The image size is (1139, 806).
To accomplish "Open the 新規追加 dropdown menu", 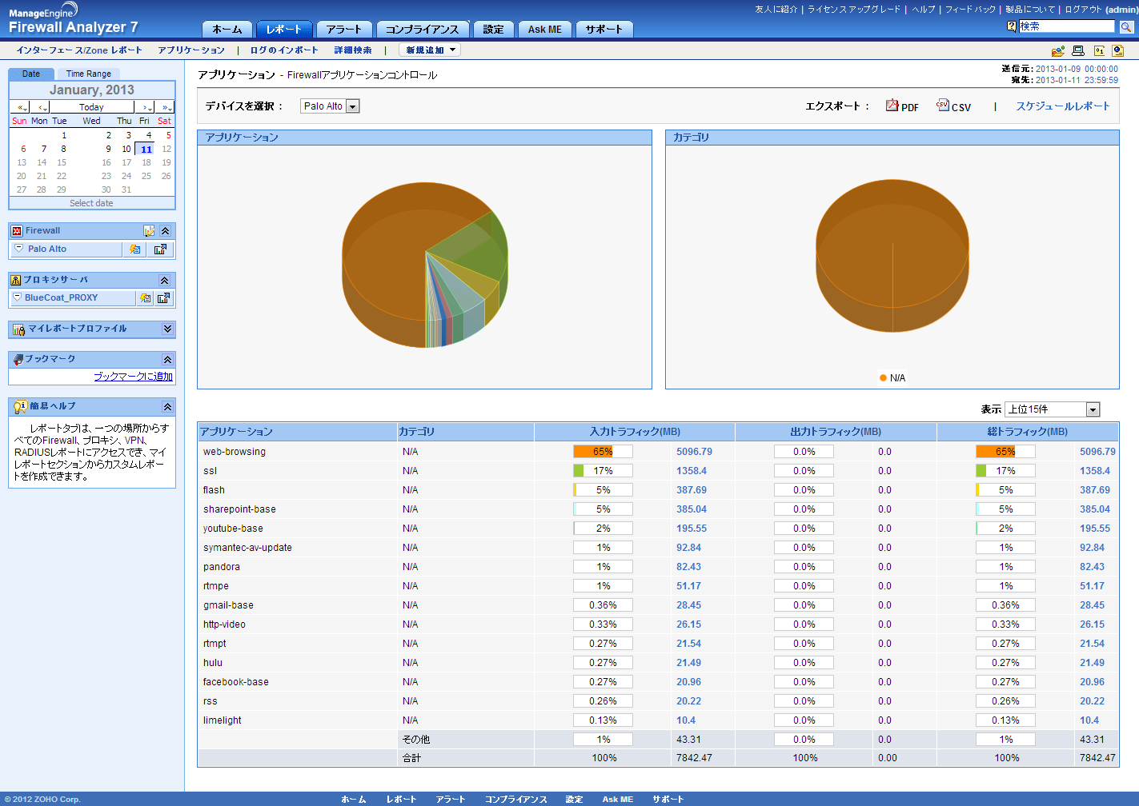I will point(430,50).
